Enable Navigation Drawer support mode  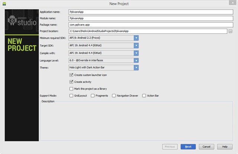pyautogui.click(x=114, y=96)
